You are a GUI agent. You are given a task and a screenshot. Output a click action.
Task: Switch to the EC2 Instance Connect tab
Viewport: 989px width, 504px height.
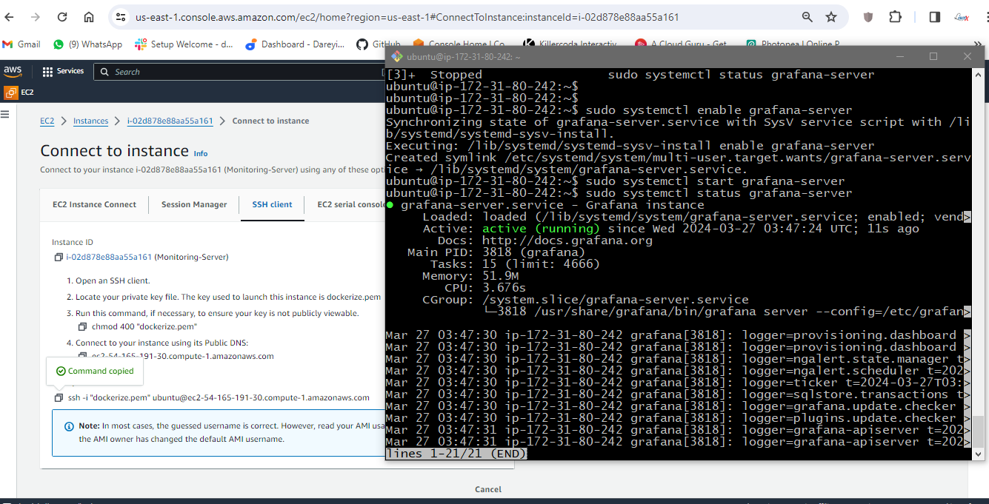coord(94,204)
